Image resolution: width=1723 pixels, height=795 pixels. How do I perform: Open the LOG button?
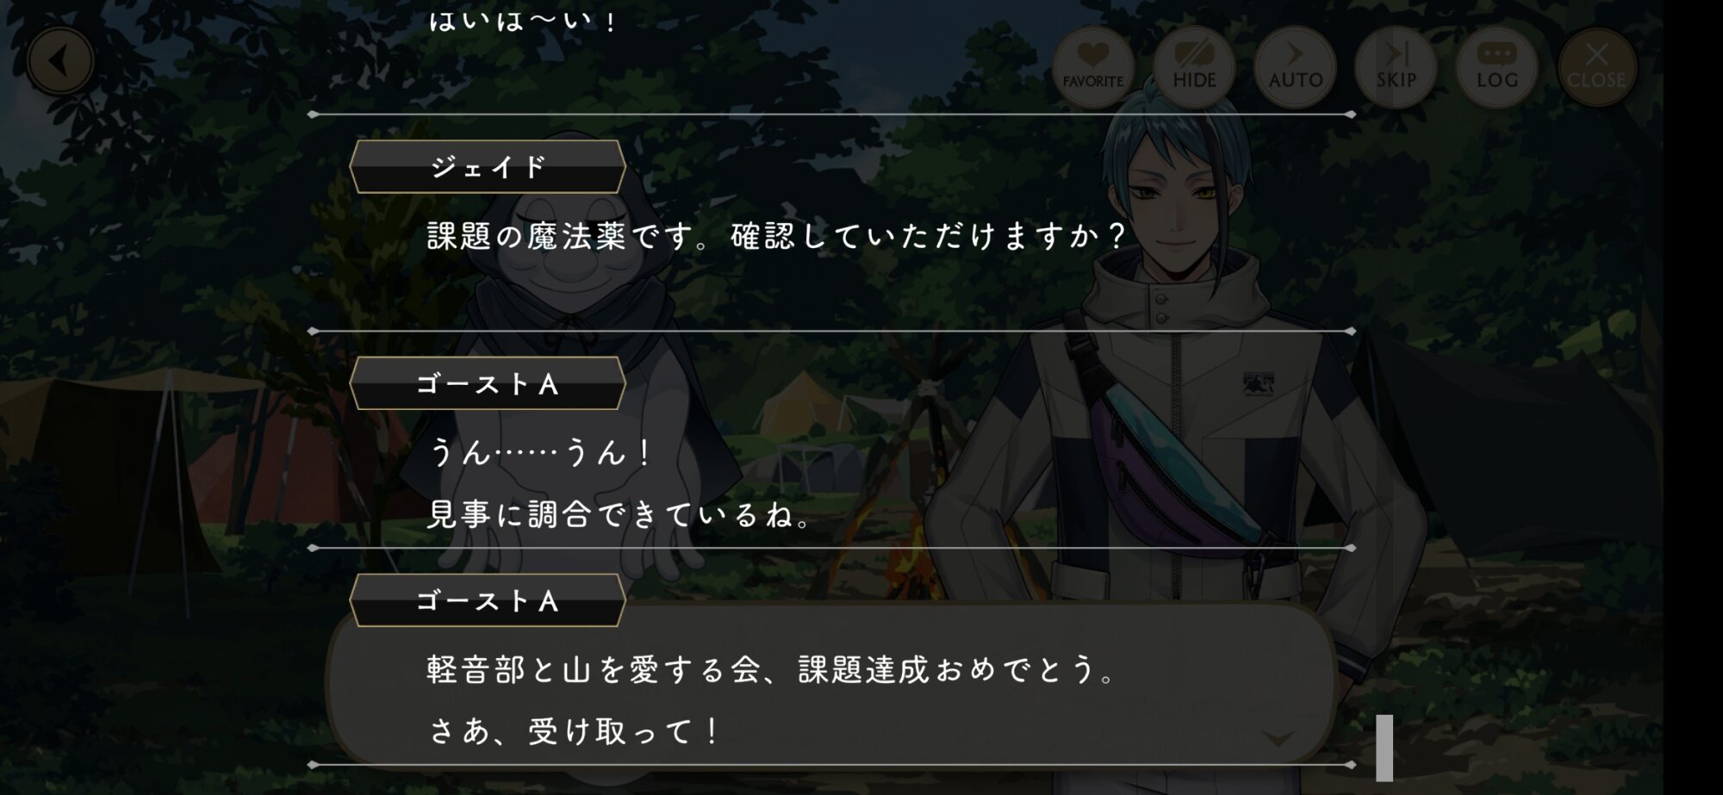1497,67
